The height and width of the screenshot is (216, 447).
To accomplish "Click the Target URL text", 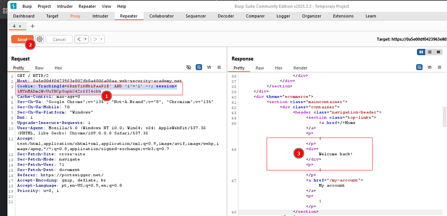I will coord(411,39).
